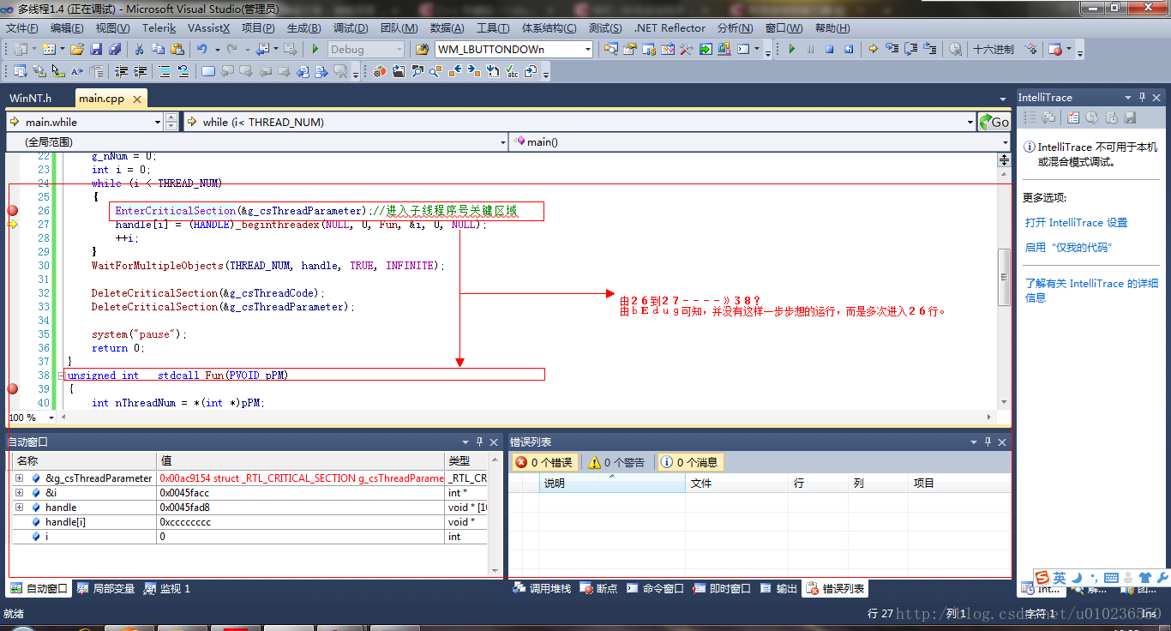The width and height of the screenshot is (1171, 631).
Task: Click the 启用"仅我的代码" link
Action: [x=1067, y=248]
